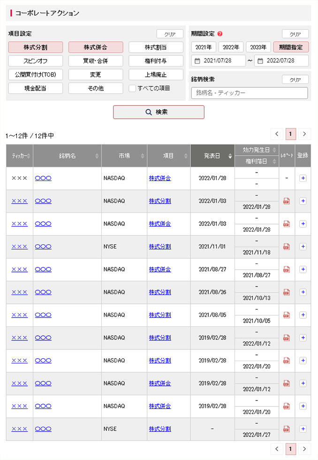Select the 期間指定 period option
Image resolution: width=318 pixels, height=460 pixels.
(x=291, y=47)
